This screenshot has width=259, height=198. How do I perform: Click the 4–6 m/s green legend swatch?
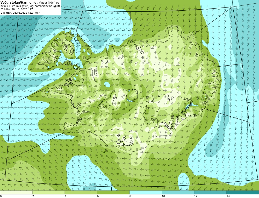(81, 192)
